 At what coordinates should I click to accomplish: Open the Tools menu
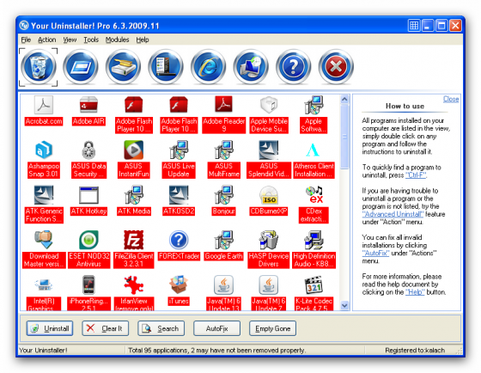(91, 40)
